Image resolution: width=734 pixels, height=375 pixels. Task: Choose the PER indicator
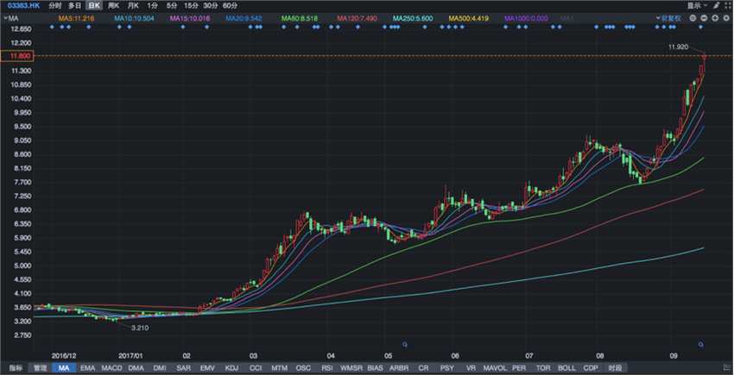point(519,368)
